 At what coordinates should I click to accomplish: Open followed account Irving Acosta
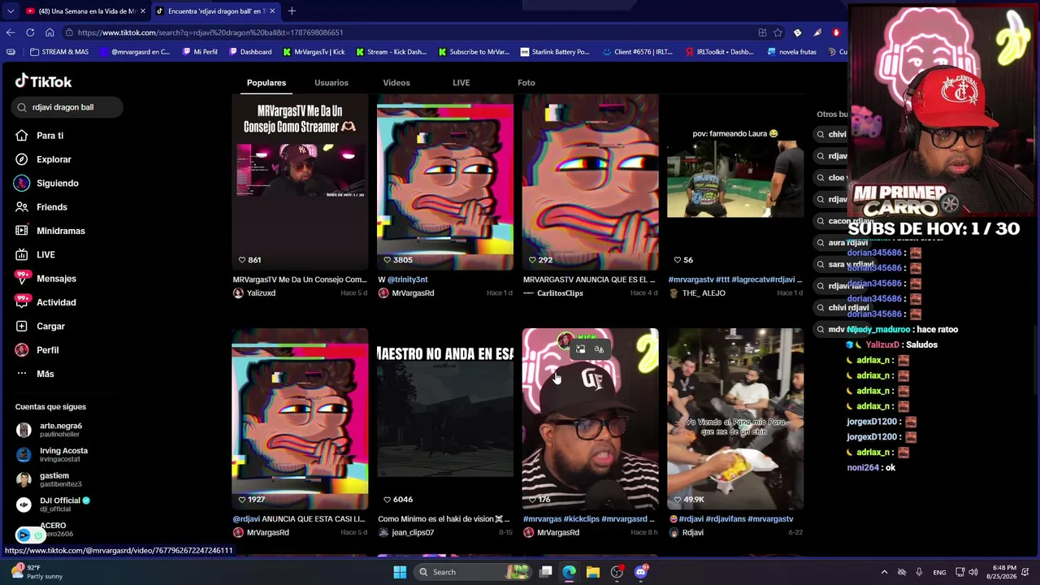(x=54, y=454)
